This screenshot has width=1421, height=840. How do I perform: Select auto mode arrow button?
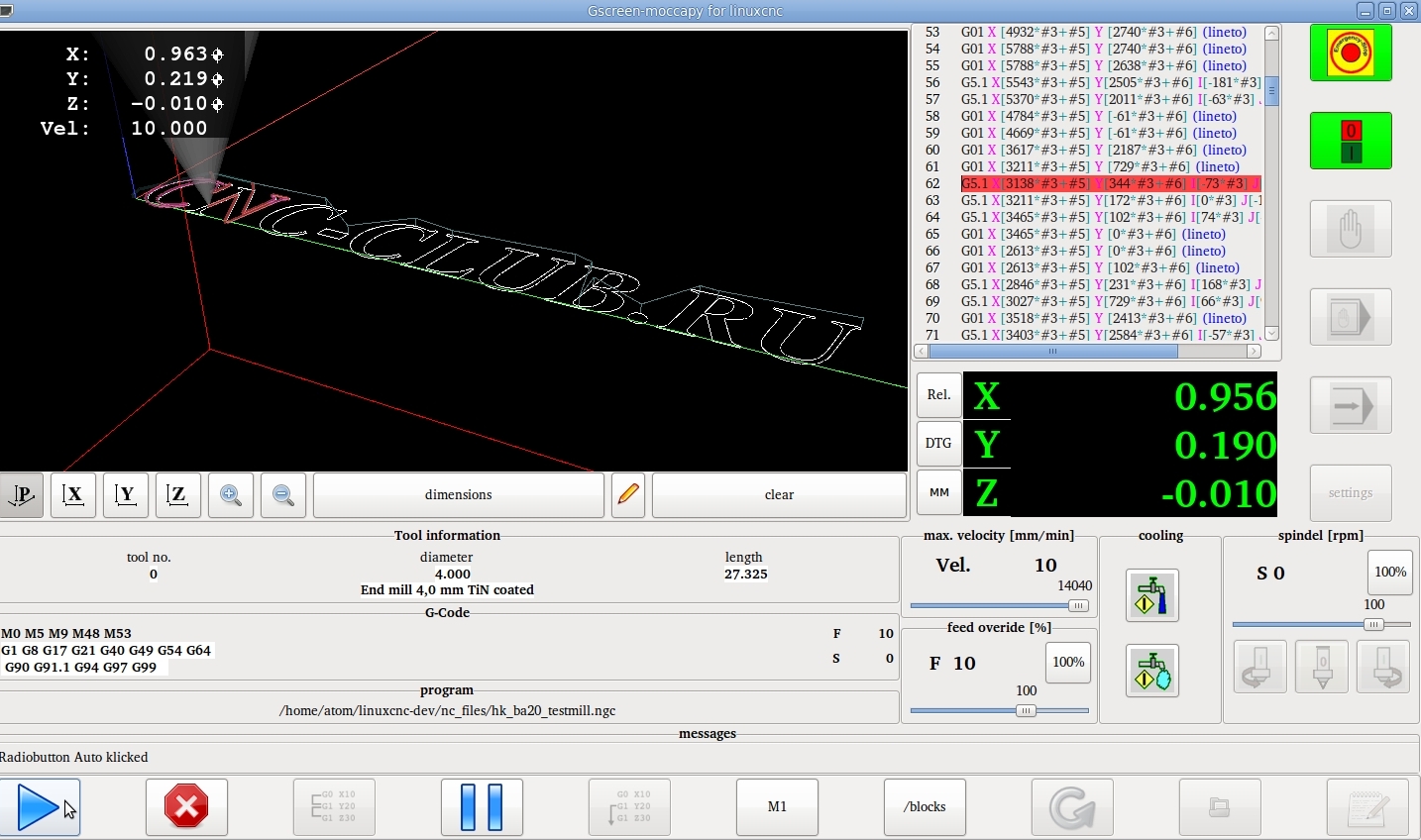[x=1351, y=405]
